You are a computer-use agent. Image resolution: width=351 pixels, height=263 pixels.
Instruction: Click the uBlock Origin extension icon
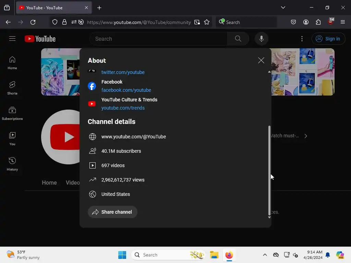[331, 22]
